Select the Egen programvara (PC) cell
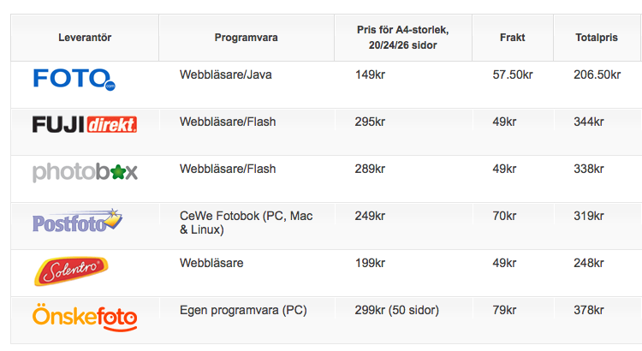Image resolution: width=642 pixels, height=351 pixels. pos(243,310)
